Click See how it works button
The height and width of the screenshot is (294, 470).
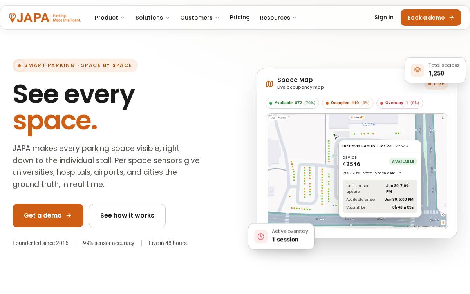click(x=127, y=216)
